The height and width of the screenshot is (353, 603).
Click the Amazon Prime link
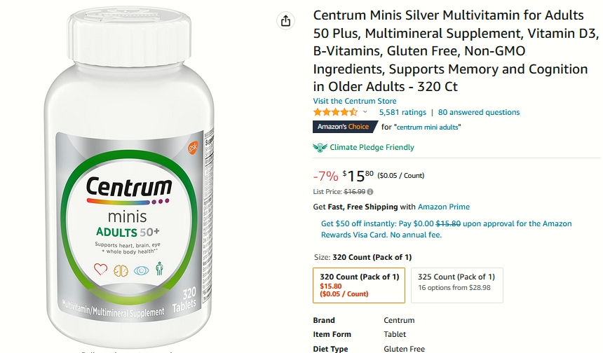coord(444,207)
